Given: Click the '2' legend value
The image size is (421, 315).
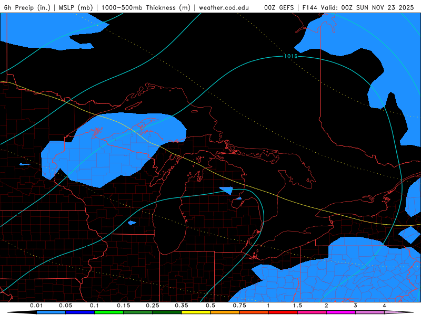Looking at the screenshot, I should pos(326,306).
